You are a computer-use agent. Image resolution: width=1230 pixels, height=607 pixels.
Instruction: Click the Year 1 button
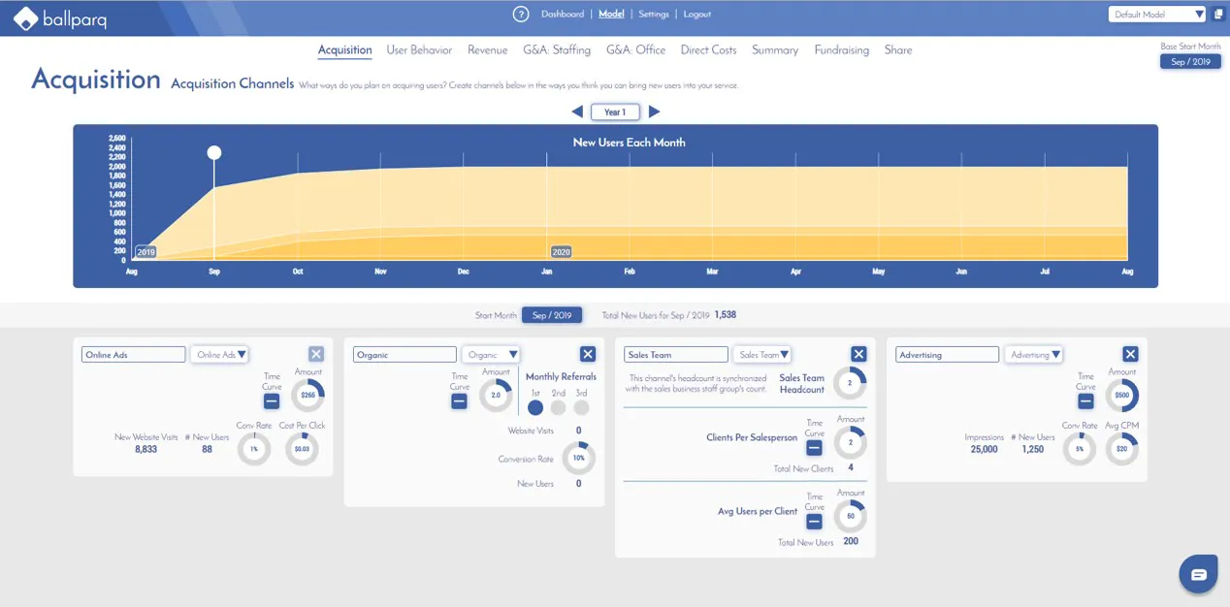[x=615, y=112]
